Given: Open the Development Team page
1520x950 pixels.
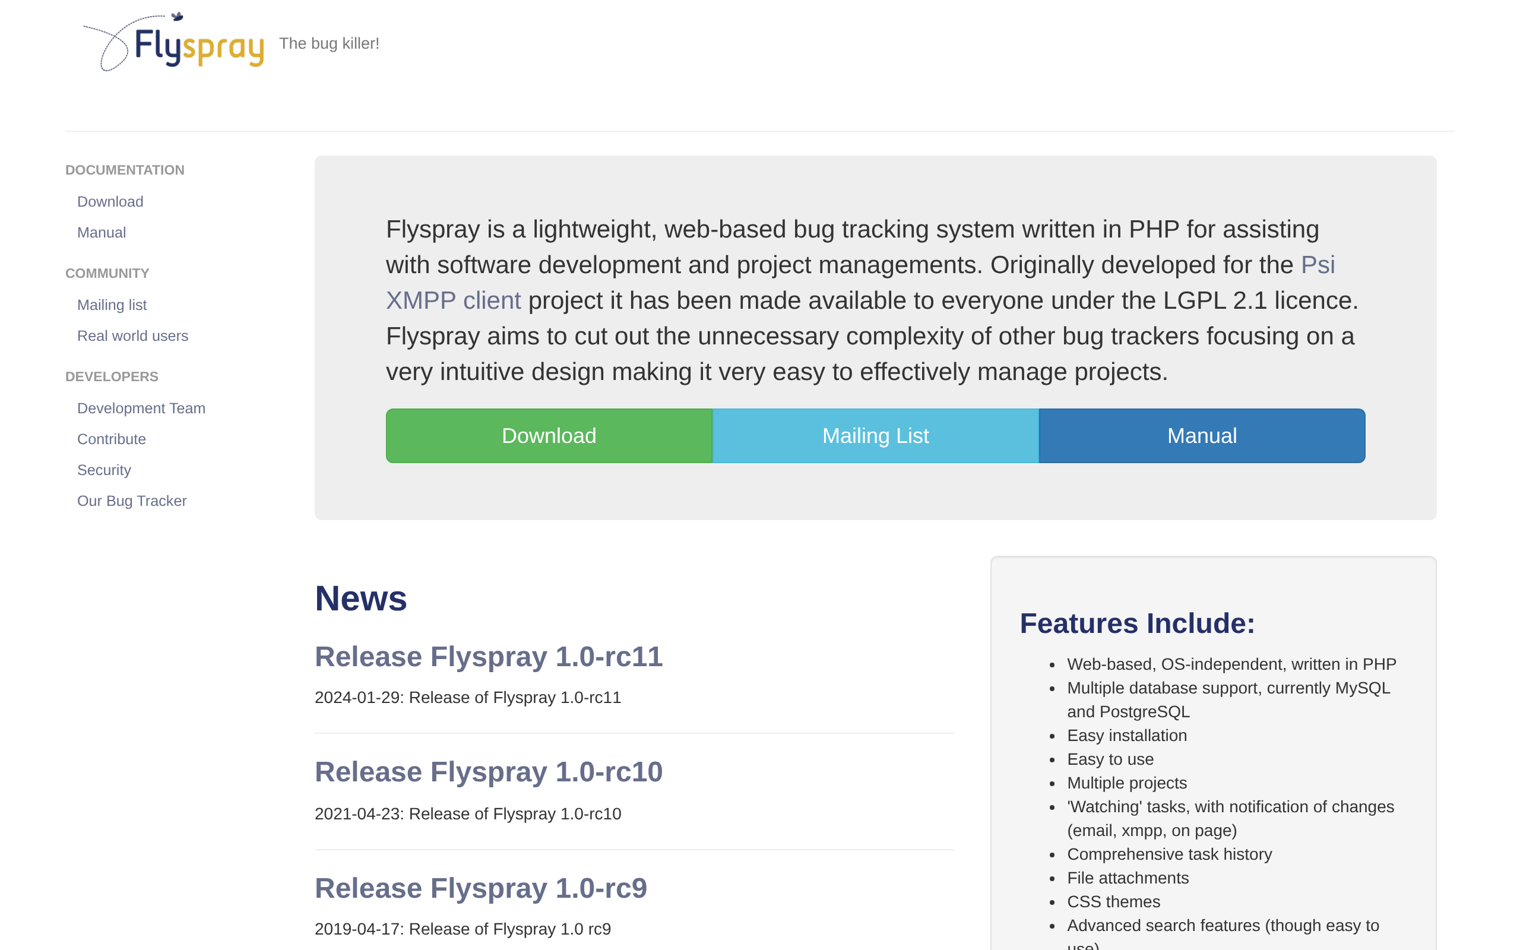Looking at the screenshot, I should (141, 408).
